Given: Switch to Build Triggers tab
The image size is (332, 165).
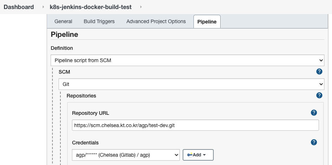Looking at the screenshot, I should tap(99, 22).
